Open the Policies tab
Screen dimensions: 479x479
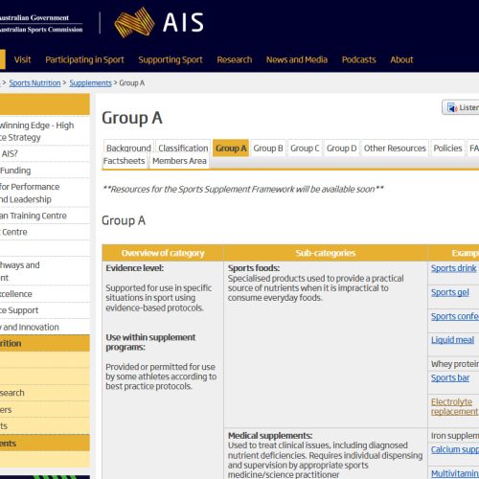[x=447, y=148]
